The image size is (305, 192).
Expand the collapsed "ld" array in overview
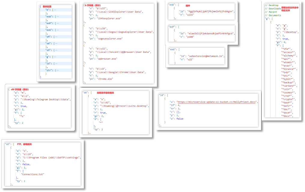pyautogui.click(x=56, y=63)
